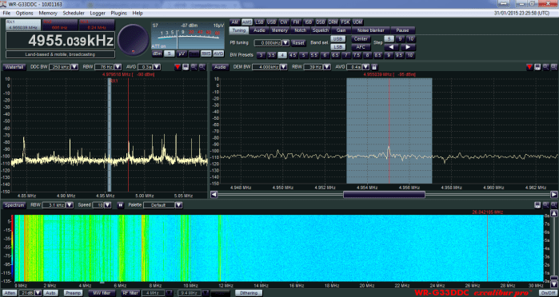The width and height of the screenshot is (559, 297).
Task: Click the lock icon beside the demodulator AVG field
Action: coord(374,67)
